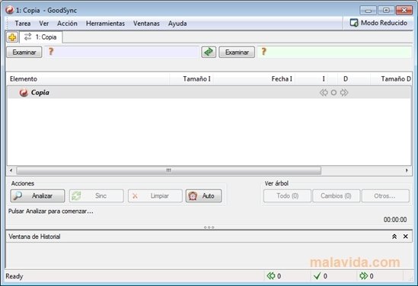Click the horizontal scrollbar thumb
Viewport: 418px width, 286px height.
[169, 170]
